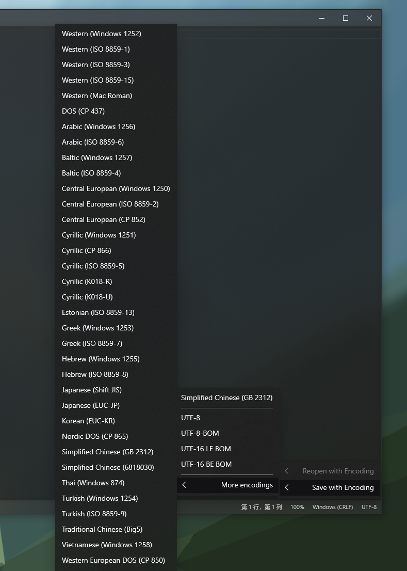Select Turkish (ISO 8859-9) encoding
Viewport: 407px width, 571px height.
click(116, 514)
